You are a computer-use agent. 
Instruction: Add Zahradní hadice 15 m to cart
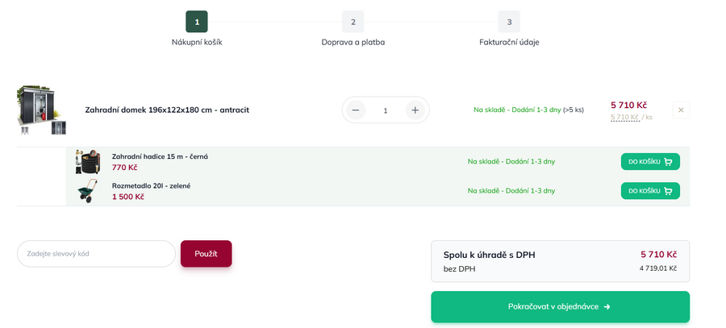tap(650, 162)
